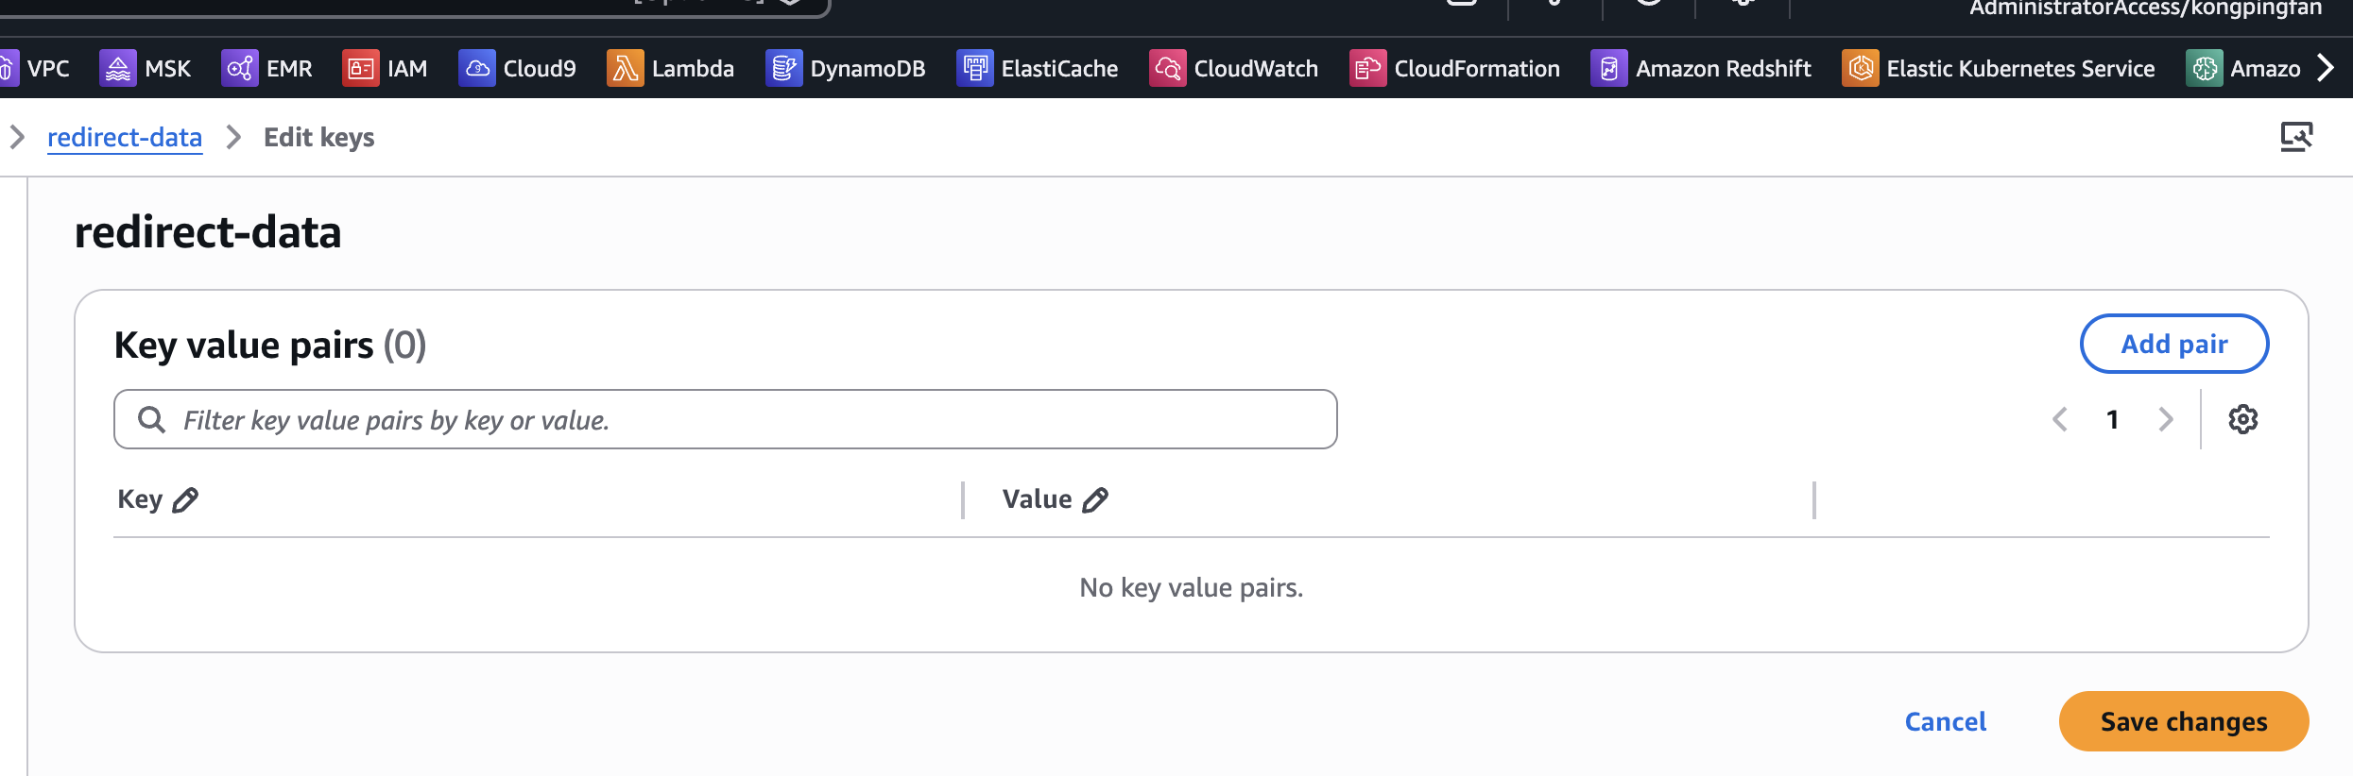This screenshot has height=776, width=2353.
Task: Click the Save changes button
Action: pos(2183,721)
